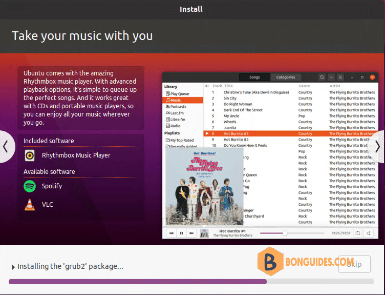Click the VLC cone icon
385x295 pixels.
(30, 205)
